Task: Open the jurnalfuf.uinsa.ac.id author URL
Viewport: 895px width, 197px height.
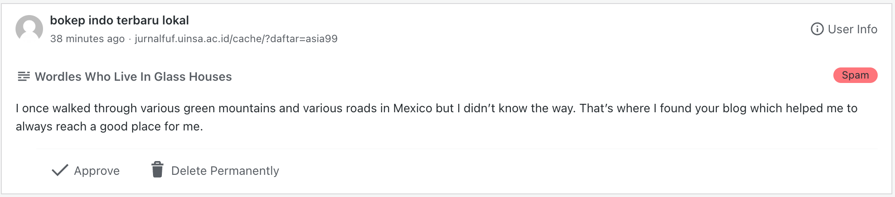Action: tap(236, 39)
